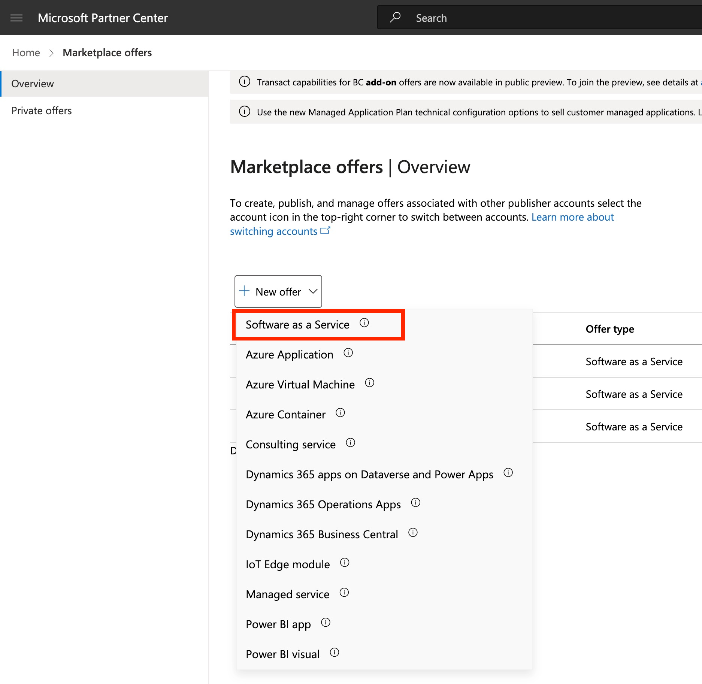
Task: Click the info icon beside Consulting service
Action: tap(350, 443)
